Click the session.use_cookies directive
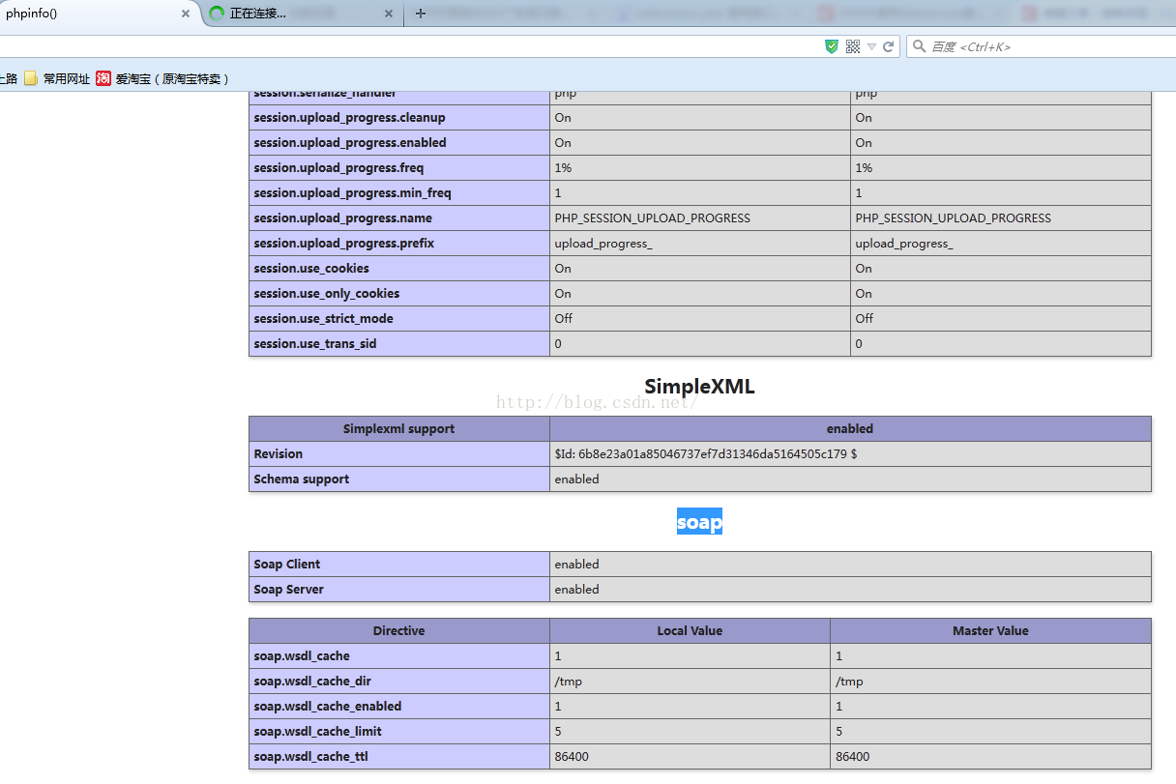This screenshot has width=1176, height=784. (311, 269)
